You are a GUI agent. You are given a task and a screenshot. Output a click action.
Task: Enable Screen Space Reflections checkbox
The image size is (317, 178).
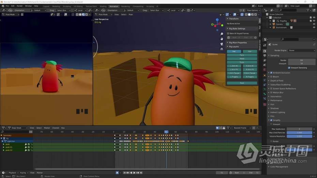pos(271,88)
